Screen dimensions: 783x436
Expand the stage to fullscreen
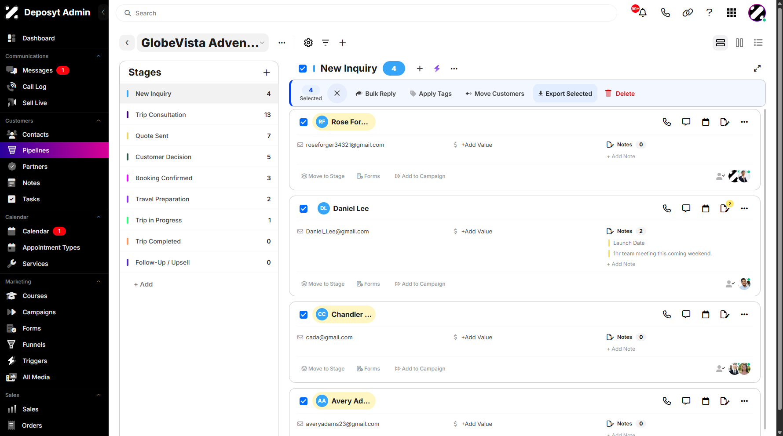(x=757, y=69)
